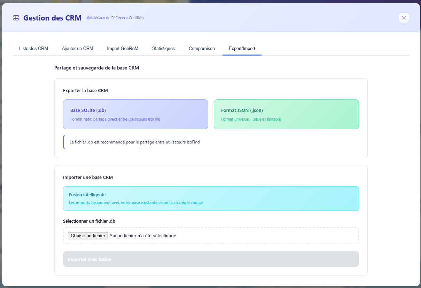Click the dashed file selection area
This screenshot has height=288, width=421.
(x=211, y=236)
